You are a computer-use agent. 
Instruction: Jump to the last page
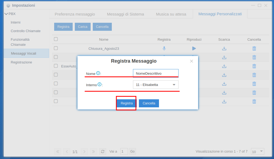tap(94, 152)
